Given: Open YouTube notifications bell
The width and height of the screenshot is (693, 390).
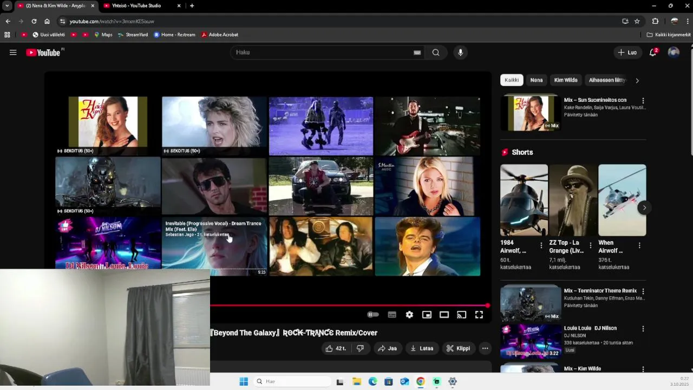Looking at the screenshot, I should coord(653,53).
